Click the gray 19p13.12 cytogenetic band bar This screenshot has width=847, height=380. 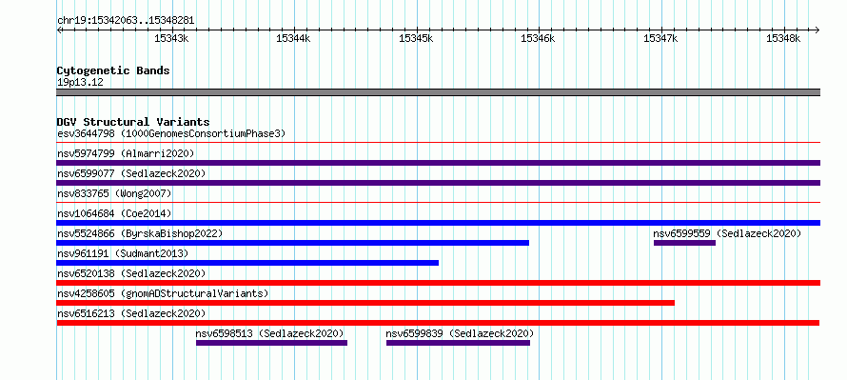tap(438, 92)
